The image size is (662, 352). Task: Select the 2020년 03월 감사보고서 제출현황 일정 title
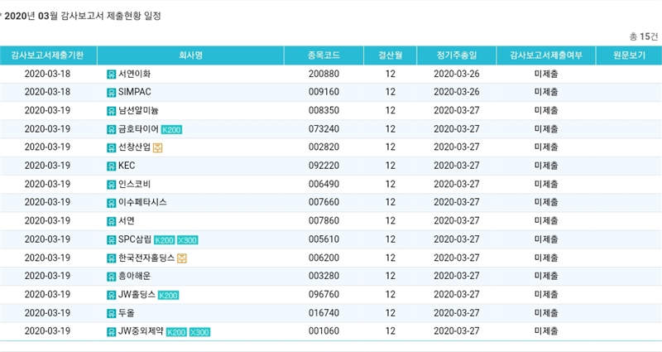tap(83, 16)
